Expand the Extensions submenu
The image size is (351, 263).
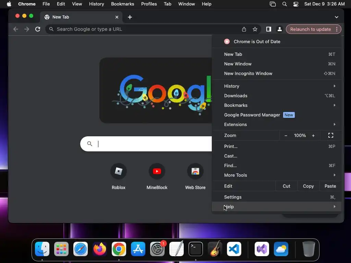coord(277,125)
